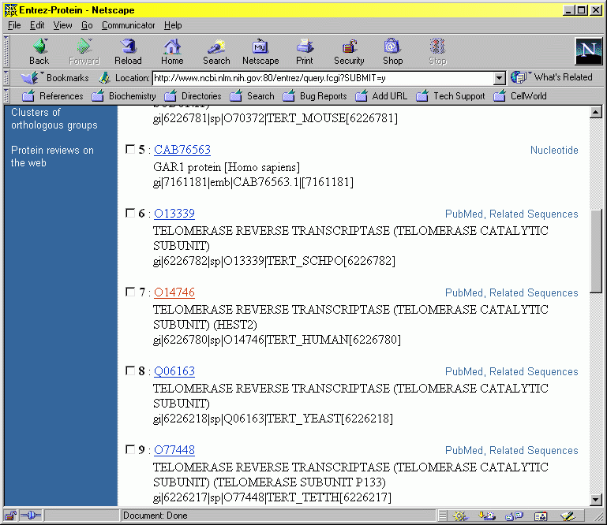This screenshot has width=607, height=525.
Task: Open the visited O14746 record link
Action: (x=174, y=292)
